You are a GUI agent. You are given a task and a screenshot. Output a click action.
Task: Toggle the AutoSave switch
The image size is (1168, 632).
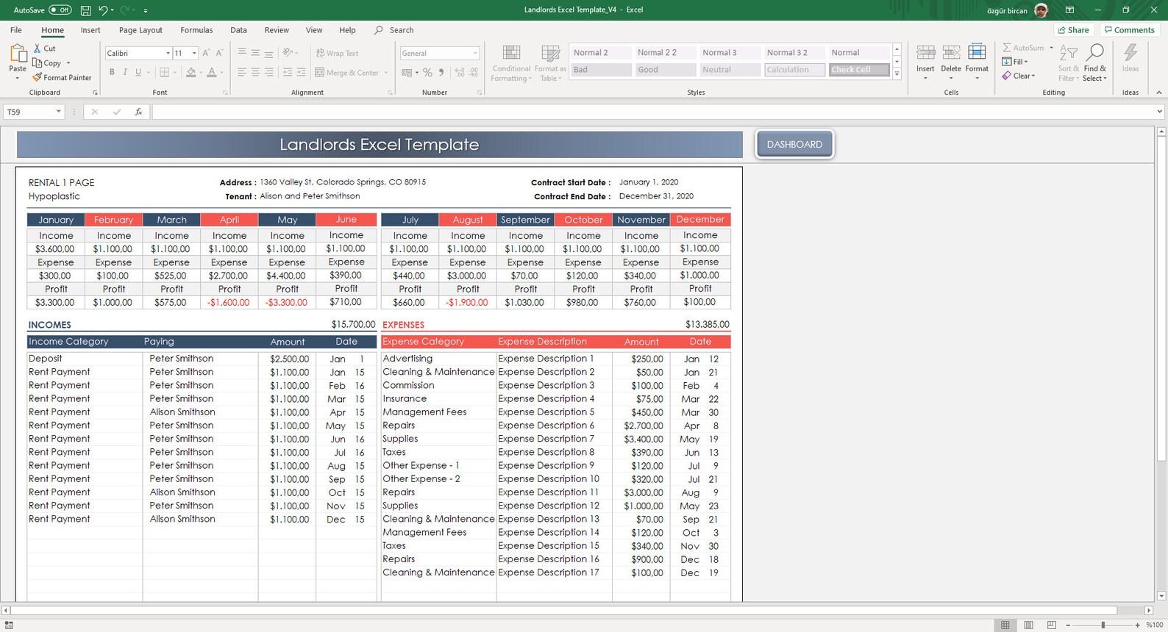60,10
